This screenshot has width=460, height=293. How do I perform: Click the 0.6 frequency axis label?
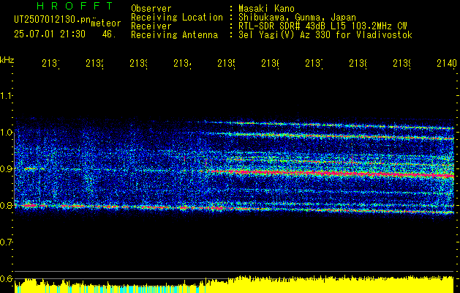click(x=6, y=278)
